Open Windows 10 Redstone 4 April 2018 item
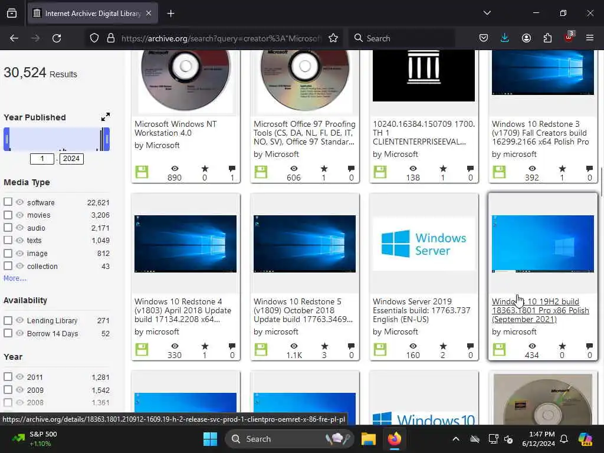Image resolution: width=604 pixels, height=453 pixels. pyautogui.click(x=183, y=310)
